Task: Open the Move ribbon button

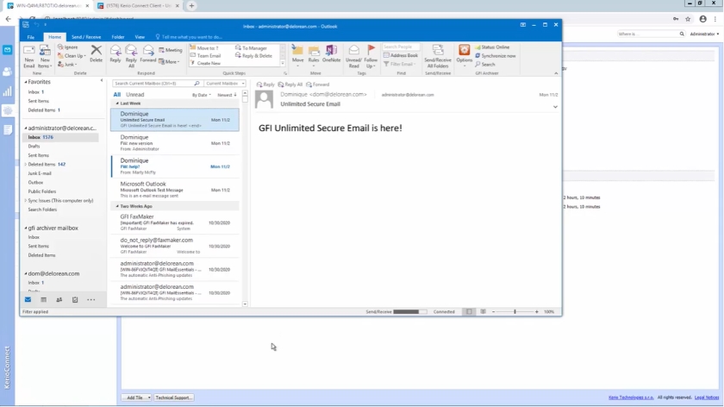Action: (x=298, y=56)
